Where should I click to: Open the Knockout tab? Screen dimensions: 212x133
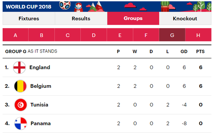pyautogui.click(x=185, y=19)
